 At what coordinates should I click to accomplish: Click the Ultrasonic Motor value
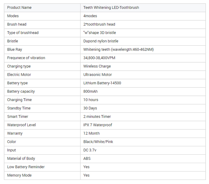click(98, 75)
